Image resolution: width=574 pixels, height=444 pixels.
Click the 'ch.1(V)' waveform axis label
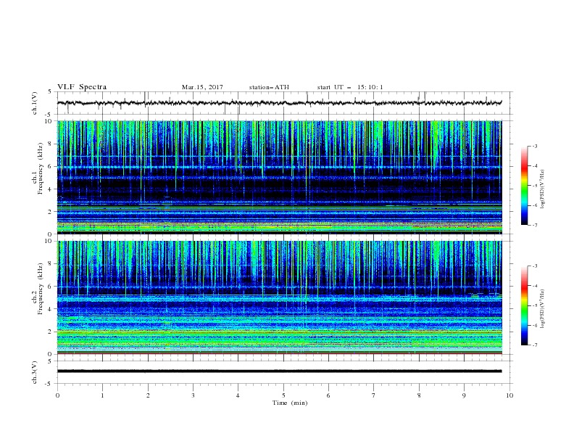coord(35,103)
